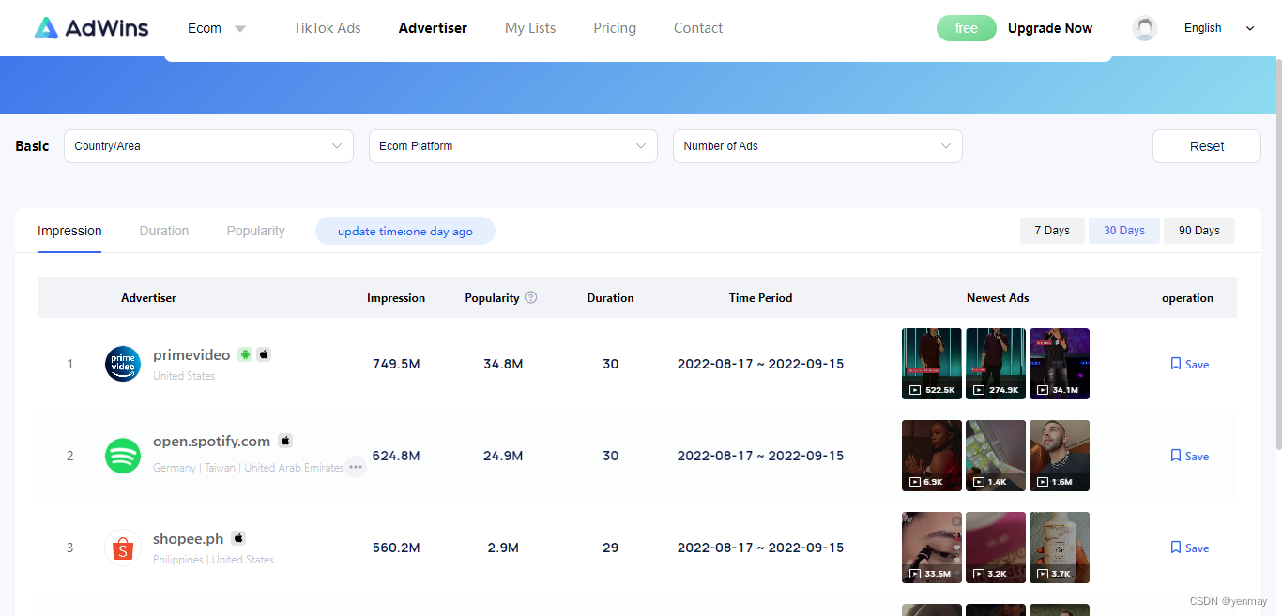
Task: Click the open.spotify.com advertiser name
Action: click(211, 442)
